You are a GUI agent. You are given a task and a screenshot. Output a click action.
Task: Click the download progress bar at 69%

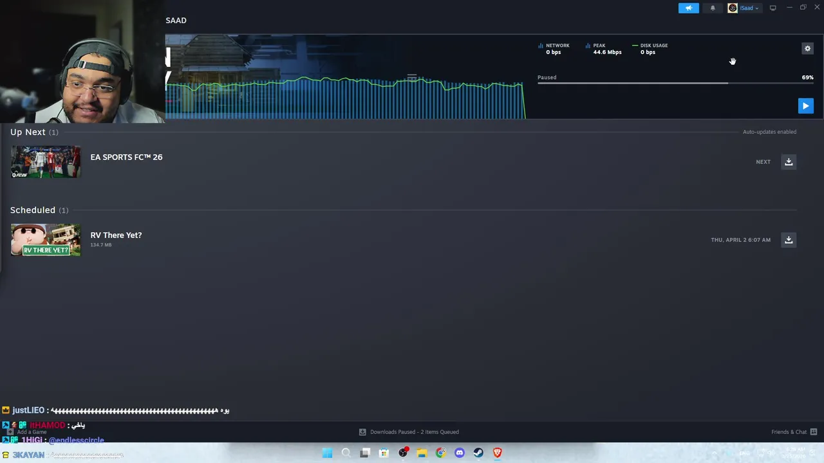(675, 83)
